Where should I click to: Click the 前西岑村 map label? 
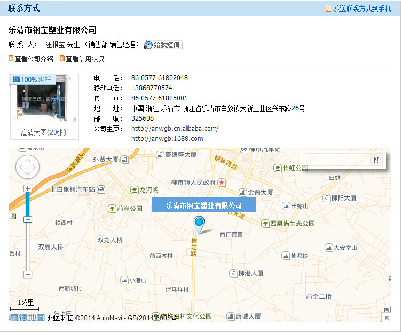click(x=161, y=256)
